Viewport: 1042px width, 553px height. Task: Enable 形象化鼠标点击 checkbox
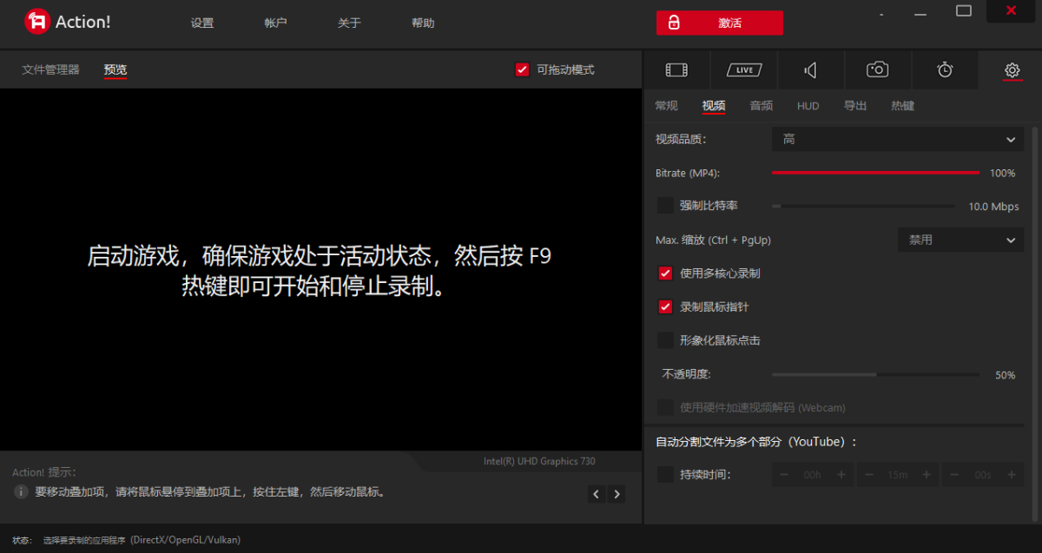[x=665, y=340]
